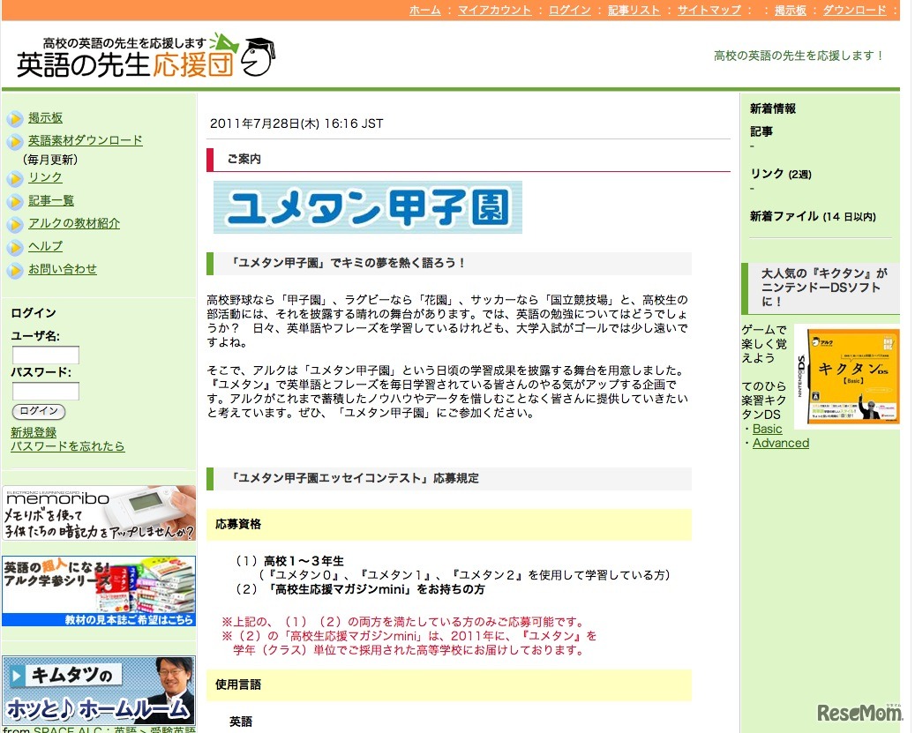
Task: Open the Basic キクタンDS link
Action: coord(767,430)
